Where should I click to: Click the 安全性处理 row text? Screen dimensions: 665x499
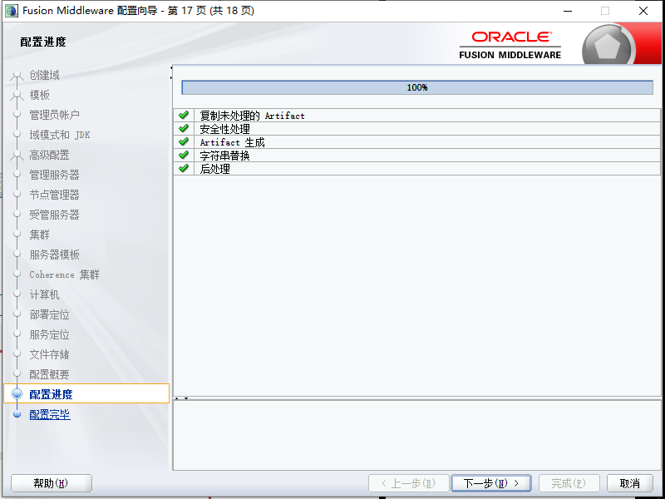coord(224,129)
